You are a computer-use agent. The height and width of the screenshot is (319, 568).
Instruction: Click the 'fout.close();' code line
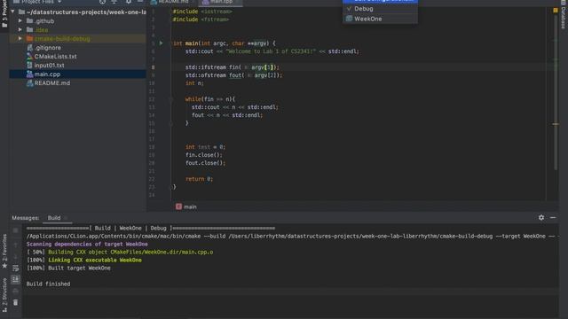coord(205,163)
